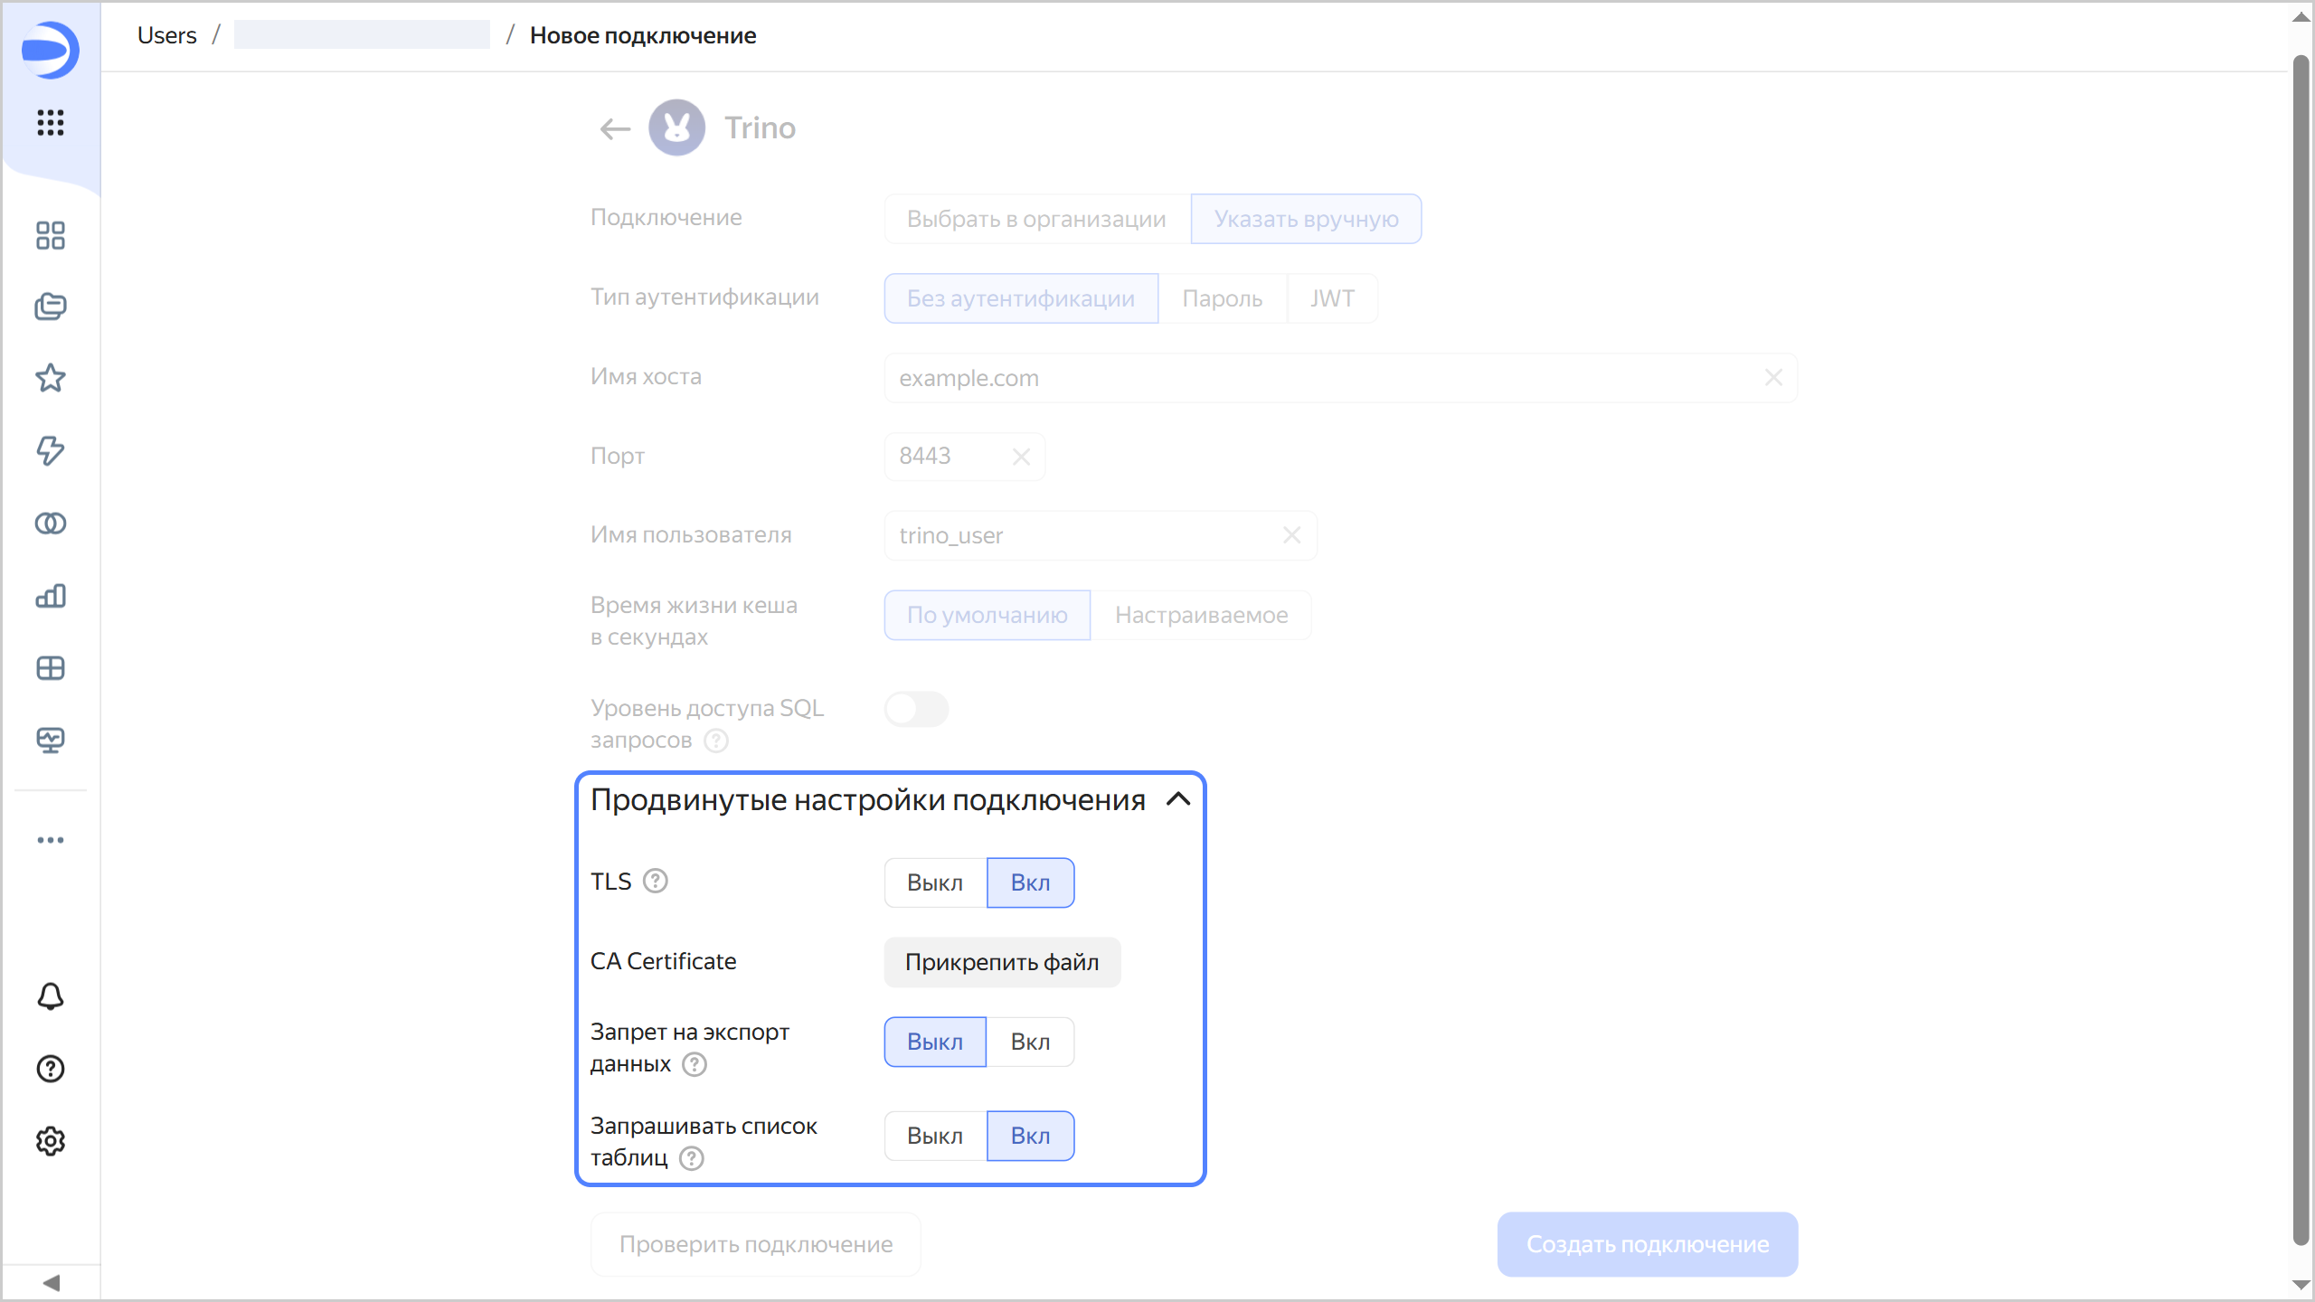The width and height of the screenshot is (2315, 1302).
Task: Collapse the sidebar with bottom arrow
Action: [51, 1283]
